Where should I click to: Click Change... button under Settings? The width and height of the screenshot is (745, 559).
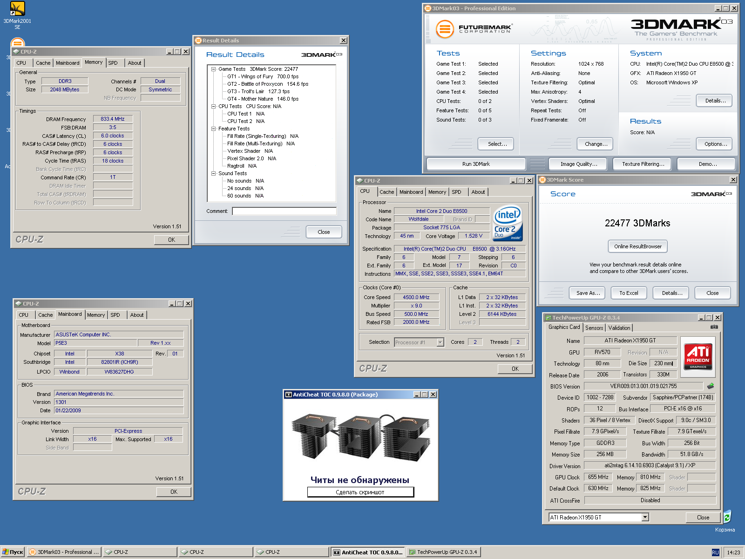click(x=596, y=144)
